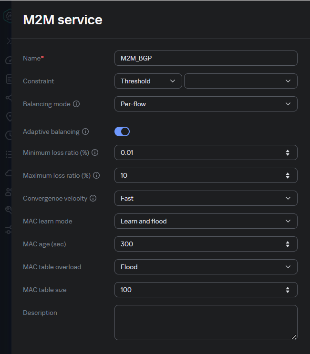Click the MAC age stepper arrows

tap(288, 244)
